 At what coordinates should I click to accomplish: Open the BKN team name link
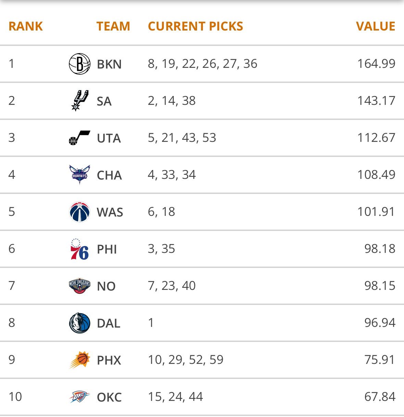point(109,64)
